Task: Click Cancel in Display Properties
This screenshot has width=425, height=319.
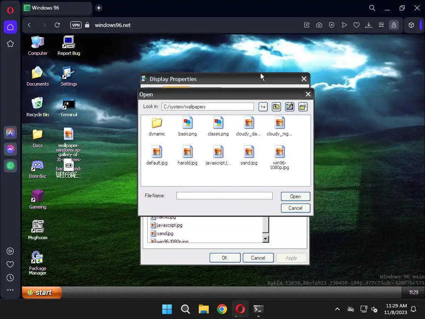Action: pos(258,258)
